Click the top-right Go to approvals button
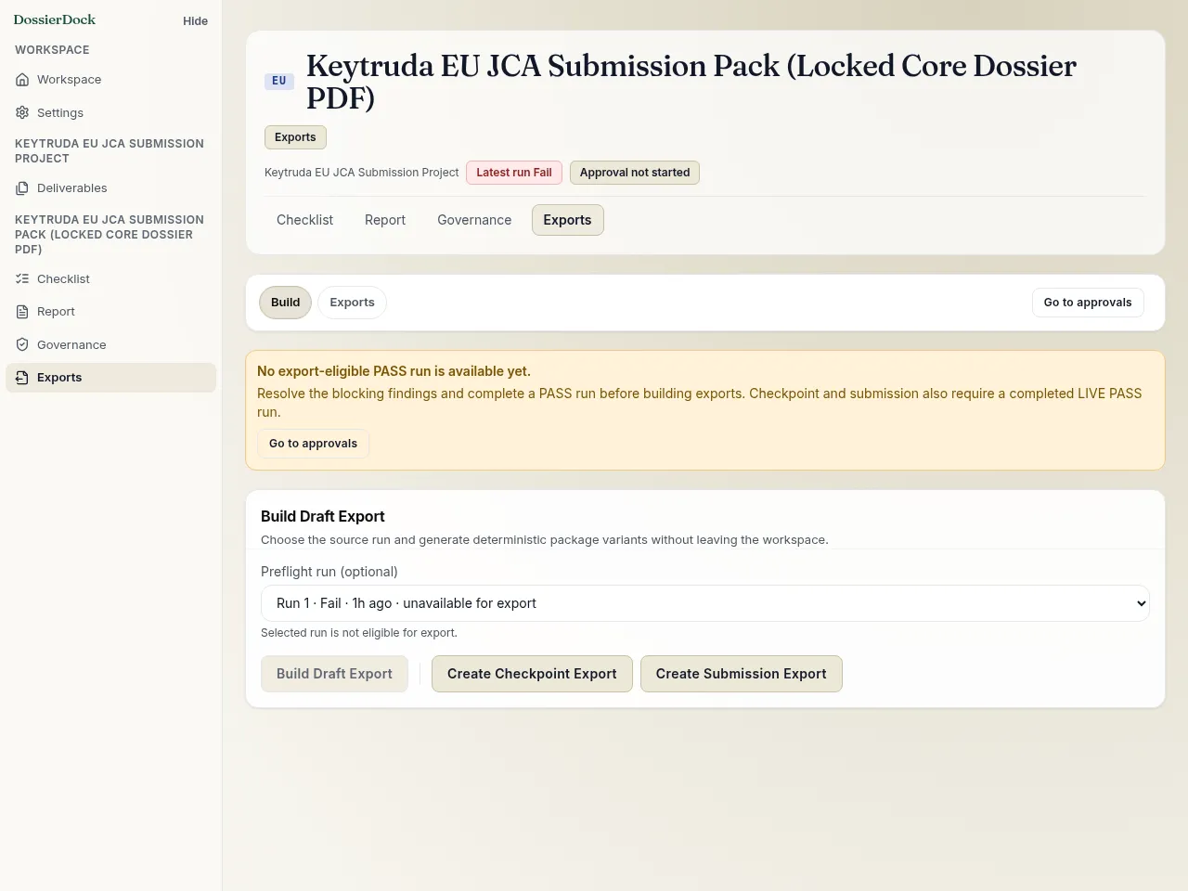 pos(1088,303)
